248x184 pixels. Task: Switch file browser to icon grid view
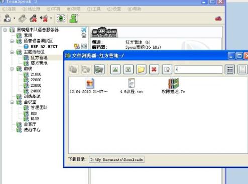pos(230,69)
